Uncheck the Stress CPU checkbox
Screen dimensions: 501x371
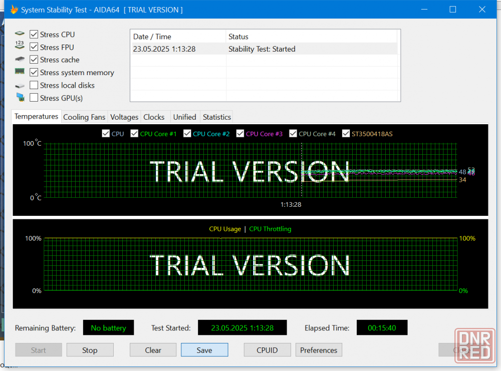[34, 35]
